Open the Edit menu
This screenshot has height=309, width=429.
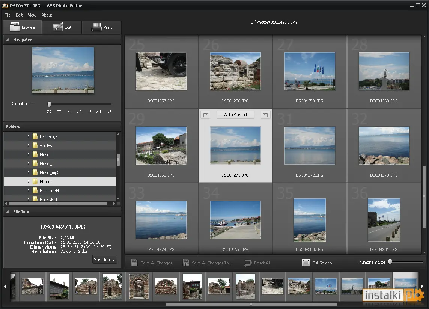(x=19, y=15)
